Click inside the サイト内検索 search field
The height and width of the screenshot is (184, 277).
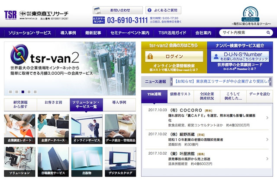click(x=243, y=32)
